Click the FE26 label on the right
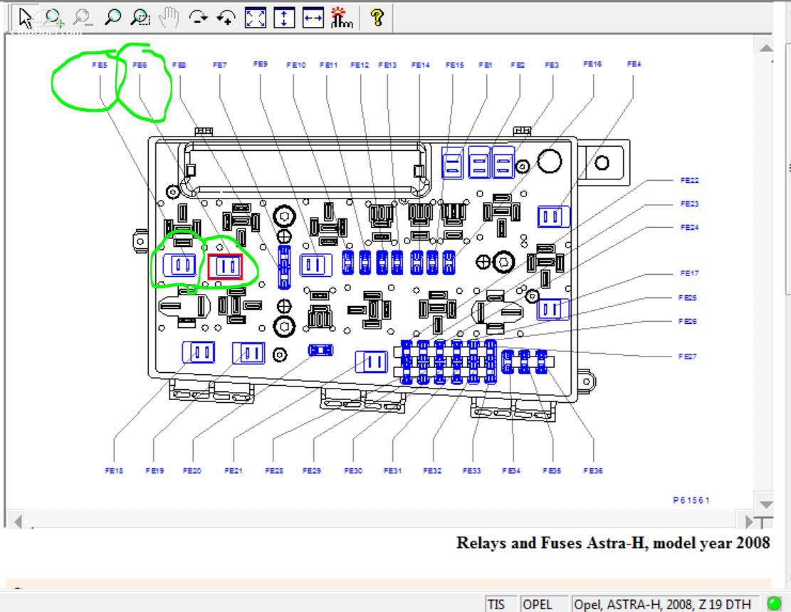 688,321
